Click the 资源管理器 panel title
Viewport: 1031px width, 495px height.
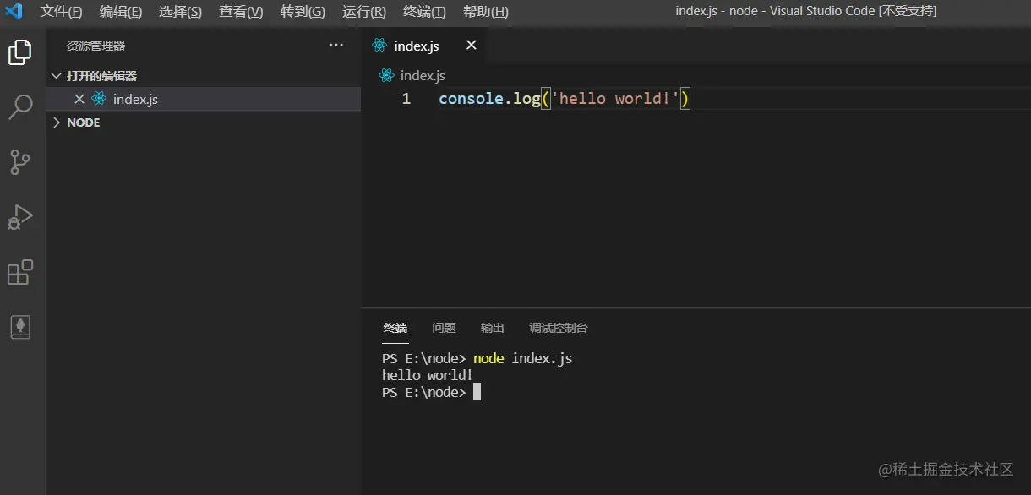[x=95, y=46]
